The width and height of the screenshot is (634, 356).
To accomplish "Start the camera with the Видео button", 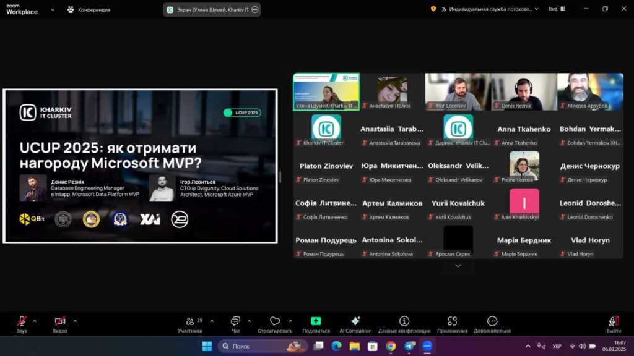I will pos(60,324).
